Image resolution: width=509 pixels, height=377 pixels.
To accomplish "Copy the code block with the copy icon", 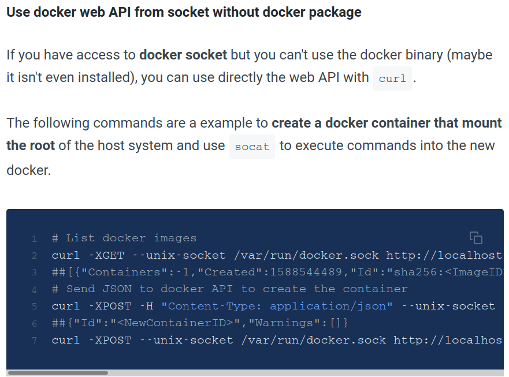I will click(476, 238).
